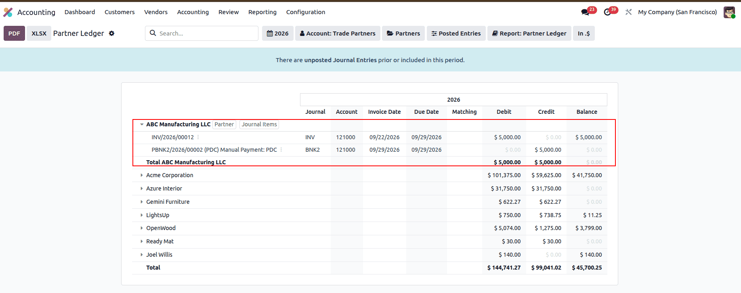Viewport: 741px width, 293px height.
Task: Click the search magnifier icon
Action: [153, 33]
